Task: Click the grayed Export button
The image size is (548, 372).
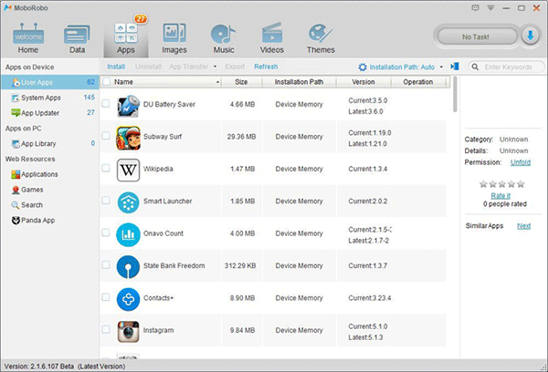Action: pyautogui.click(x=235, y=67)
